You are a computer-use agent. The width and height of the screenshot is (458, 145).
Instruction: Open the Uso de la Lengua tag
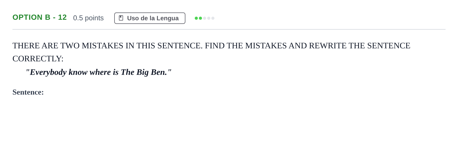150,18
